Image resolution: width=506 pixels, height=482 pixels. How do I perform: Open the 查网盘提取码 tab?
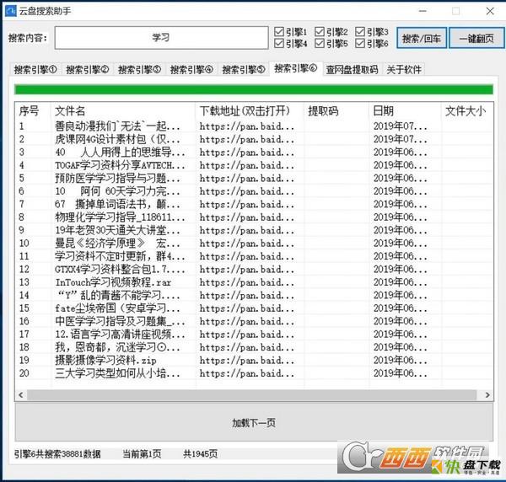pos(352,69)
